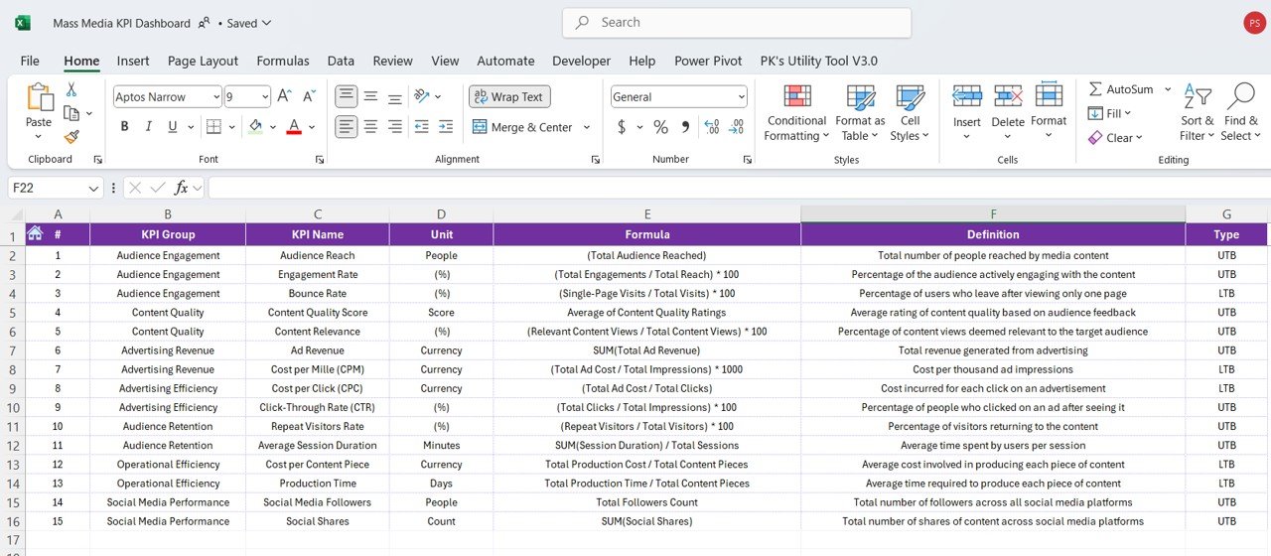Align text right in the cell
This screenshot has height=556, width=1271.
pyautogui.click(x=394, y=127)
